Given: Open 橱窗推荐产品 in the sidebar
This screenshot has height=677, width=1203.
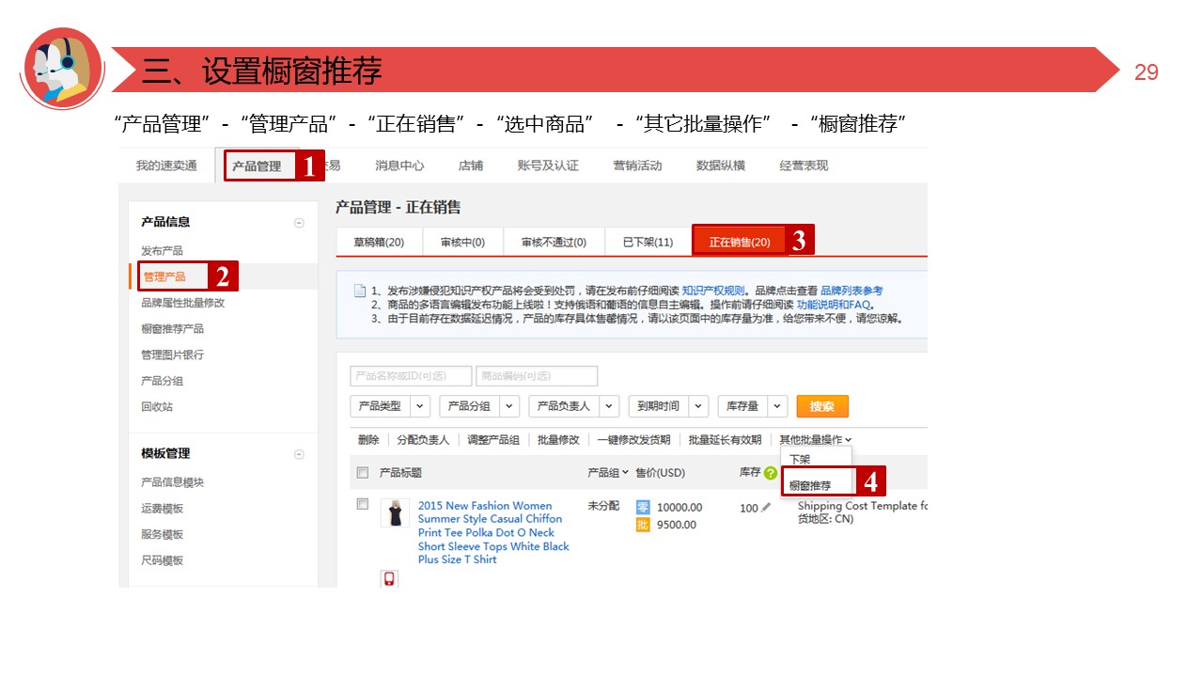Looking at the screenshot, I should click(x=173, y=329).
